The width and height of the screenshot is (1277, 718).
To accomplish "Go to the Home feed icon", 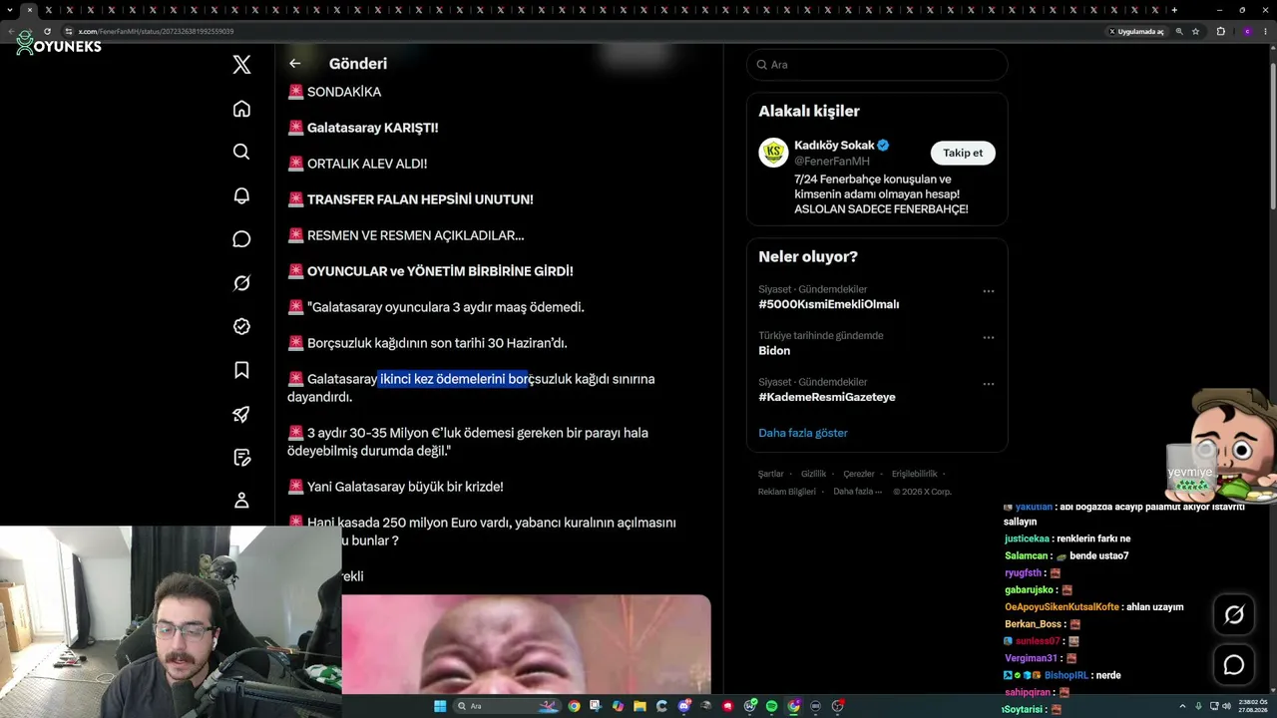I will click(x=241, y=109).
